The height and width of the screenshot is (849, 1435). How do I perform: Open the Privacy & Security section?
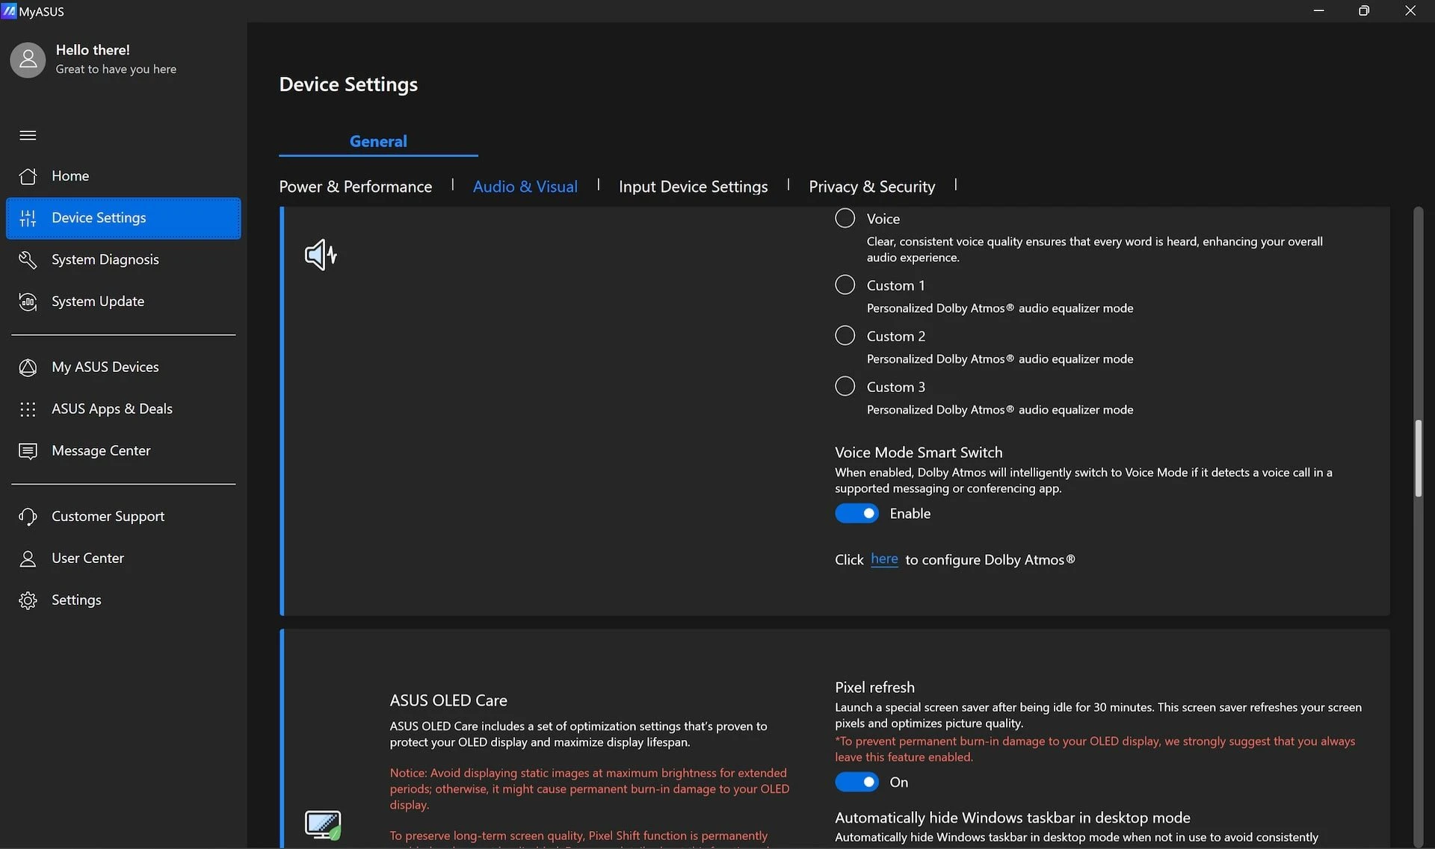coord(871,187)
